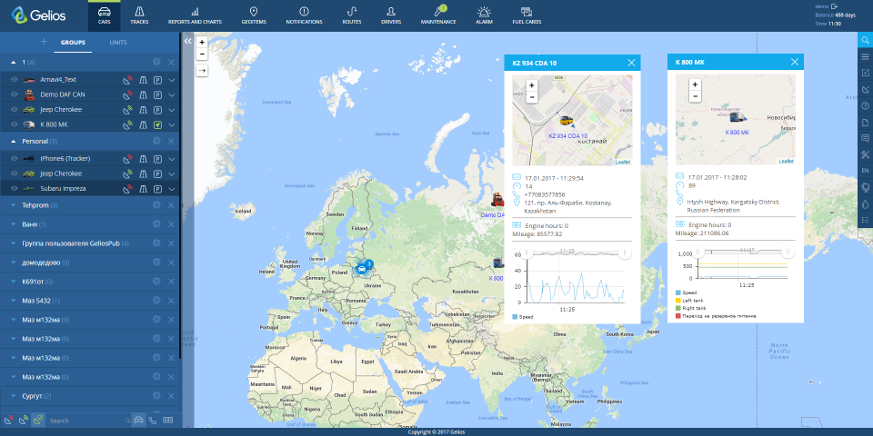Viewport: 873px width, 436px height.
Task: Collapse the left panel with double chevron
Action: coord(187,41)
